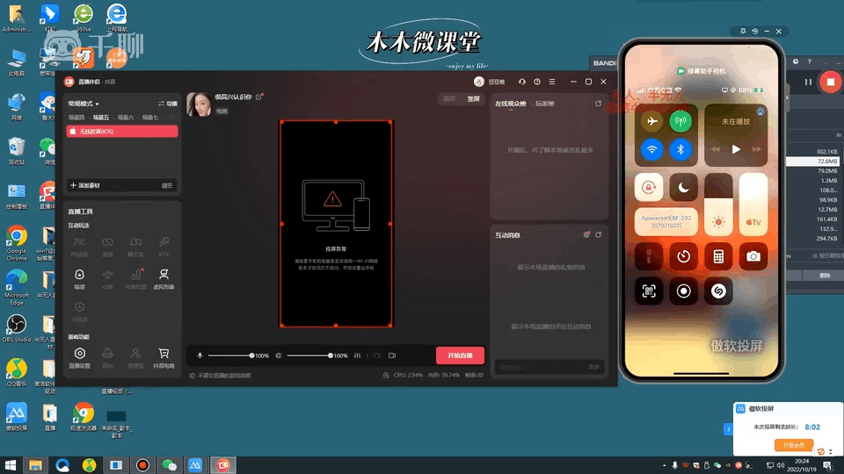The height and width of the screenshot is (474, 844).
Task: Toggle portrait orientation lock on phone
Action: coord(649,187)
